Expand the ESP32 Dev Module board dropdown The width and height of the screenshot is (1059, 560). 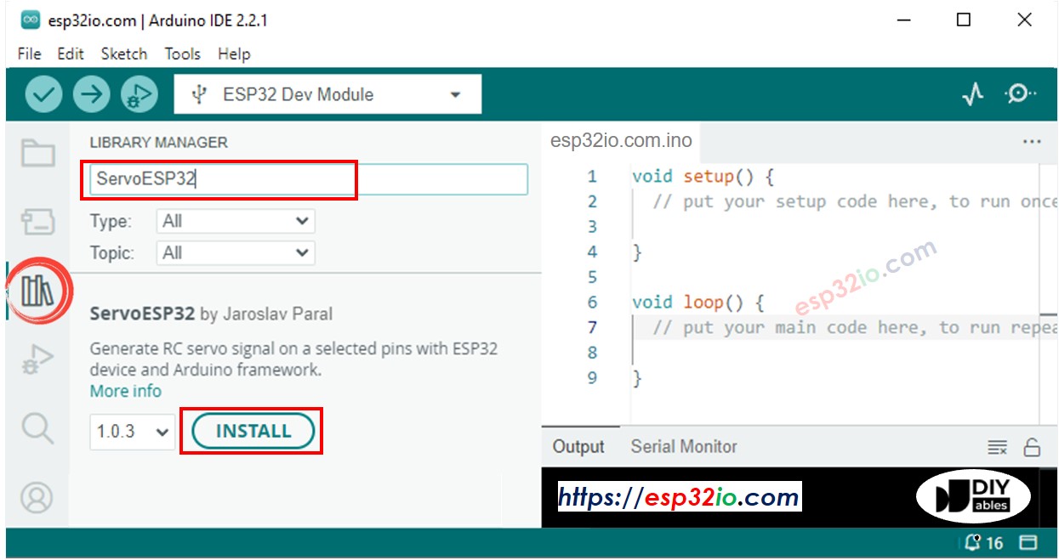point(327,94)
